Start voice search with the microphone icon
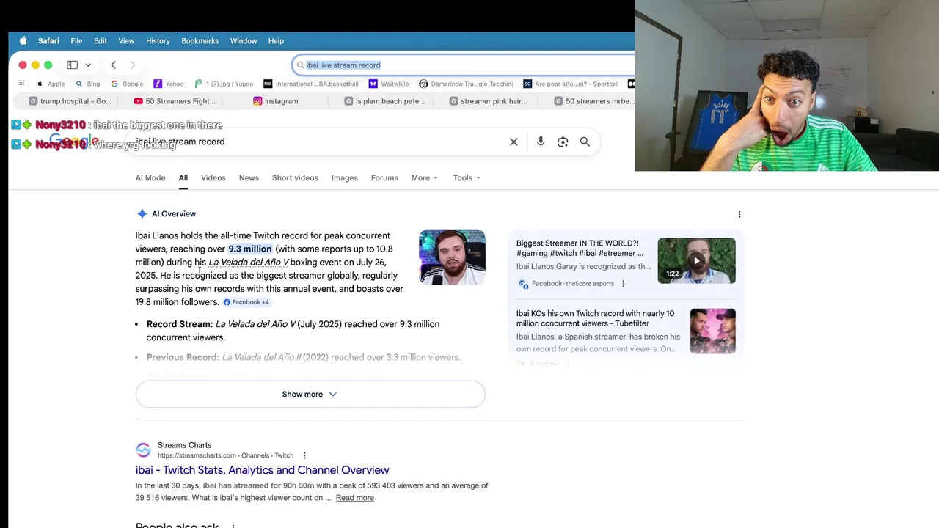The width and height of the screenshot is (939, 528). [x=541, y=142]
